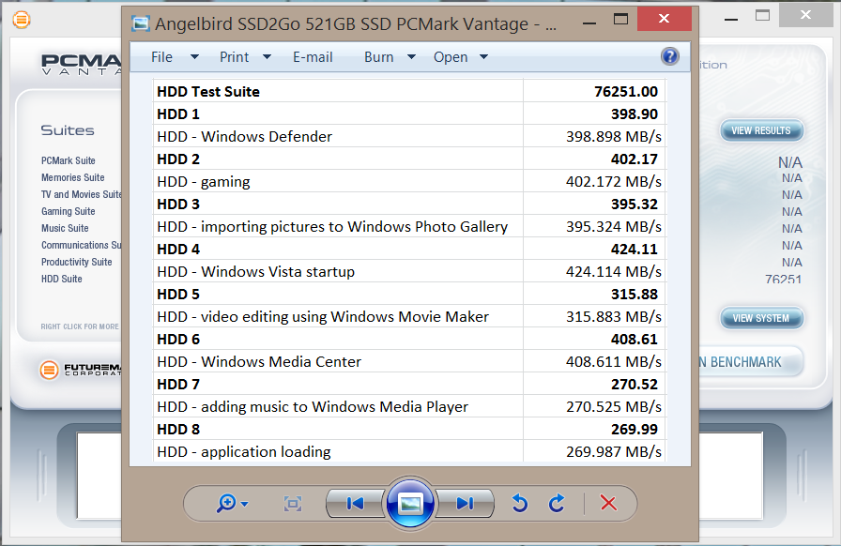Skip to the next image
Viewport: 841px width, 546px height.
(x=465, y=504)
